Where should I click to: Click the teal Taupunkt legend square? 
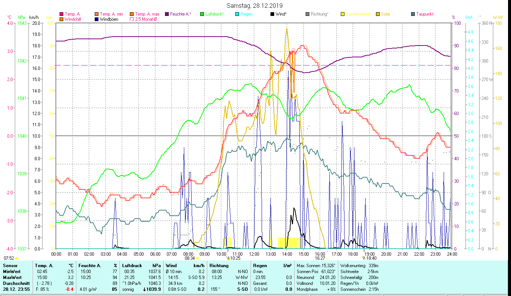tap(413, 14)
